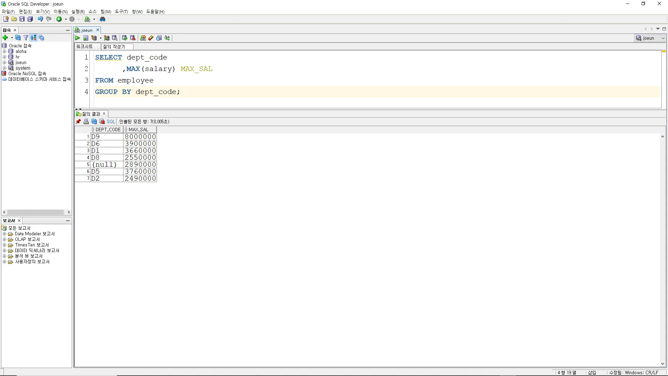The image size is (668, 376).
Task: Open SQL History with the clock icon
Action: 159,38
